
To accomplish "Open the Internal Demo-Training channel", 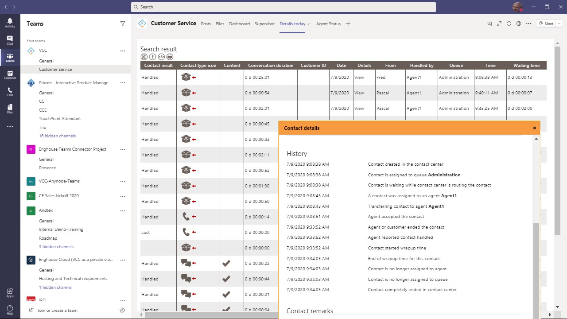I will [61, 230].
